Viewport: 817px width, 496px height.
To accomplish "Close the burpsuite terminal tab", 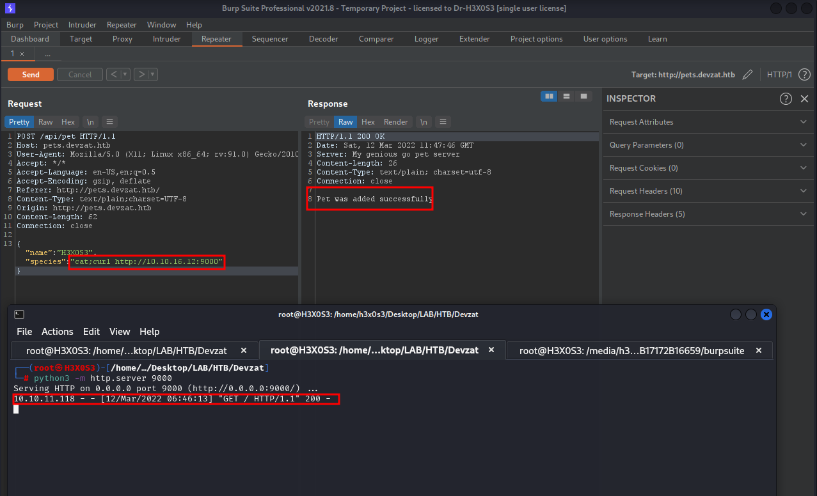I will (759, 350).
